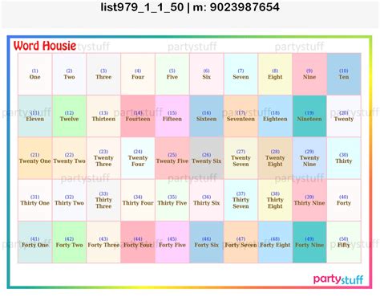
Task: Click the partystuff logo at bottom right
Action: click(338, 279)
